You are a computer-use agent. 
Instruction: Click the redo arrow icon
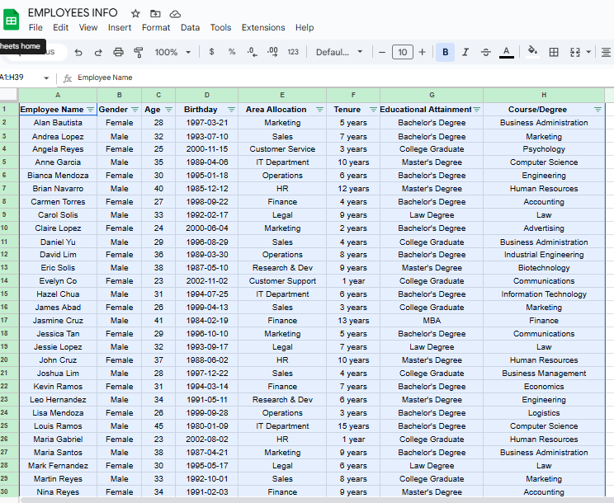click(98, 52)
